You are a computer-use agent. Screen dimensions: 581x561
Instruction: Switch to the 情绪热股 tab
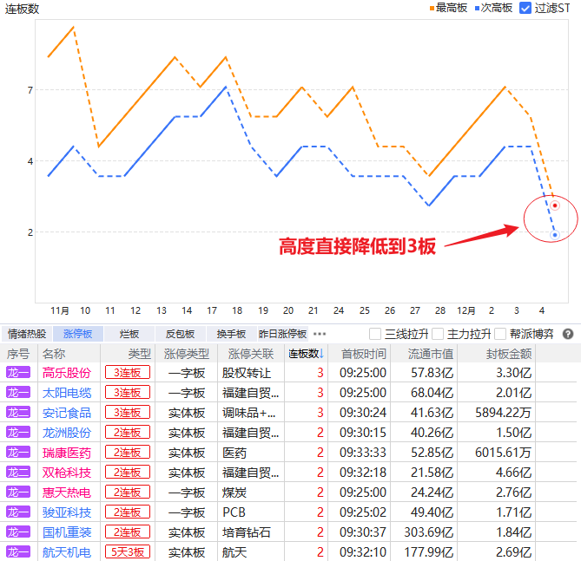point(27,334)
